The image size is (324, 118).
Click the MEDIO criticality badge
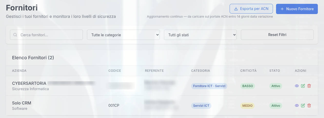point(247,105)
